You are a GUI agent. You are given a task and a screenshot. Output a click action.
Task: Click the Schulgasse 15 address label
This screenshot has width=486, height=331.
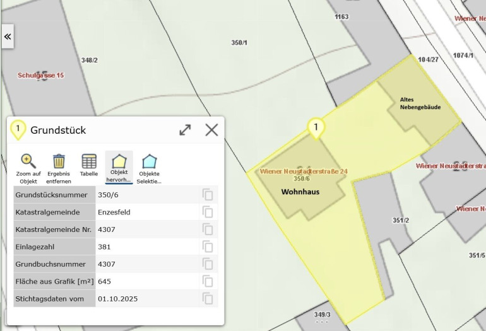pyautogui.click(x=40, y=75)
